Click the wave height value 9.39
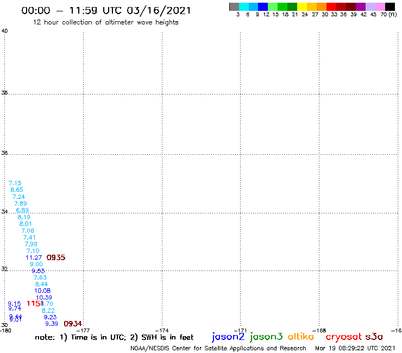Viewport: 402px width, 353px height. coord(52,324)
